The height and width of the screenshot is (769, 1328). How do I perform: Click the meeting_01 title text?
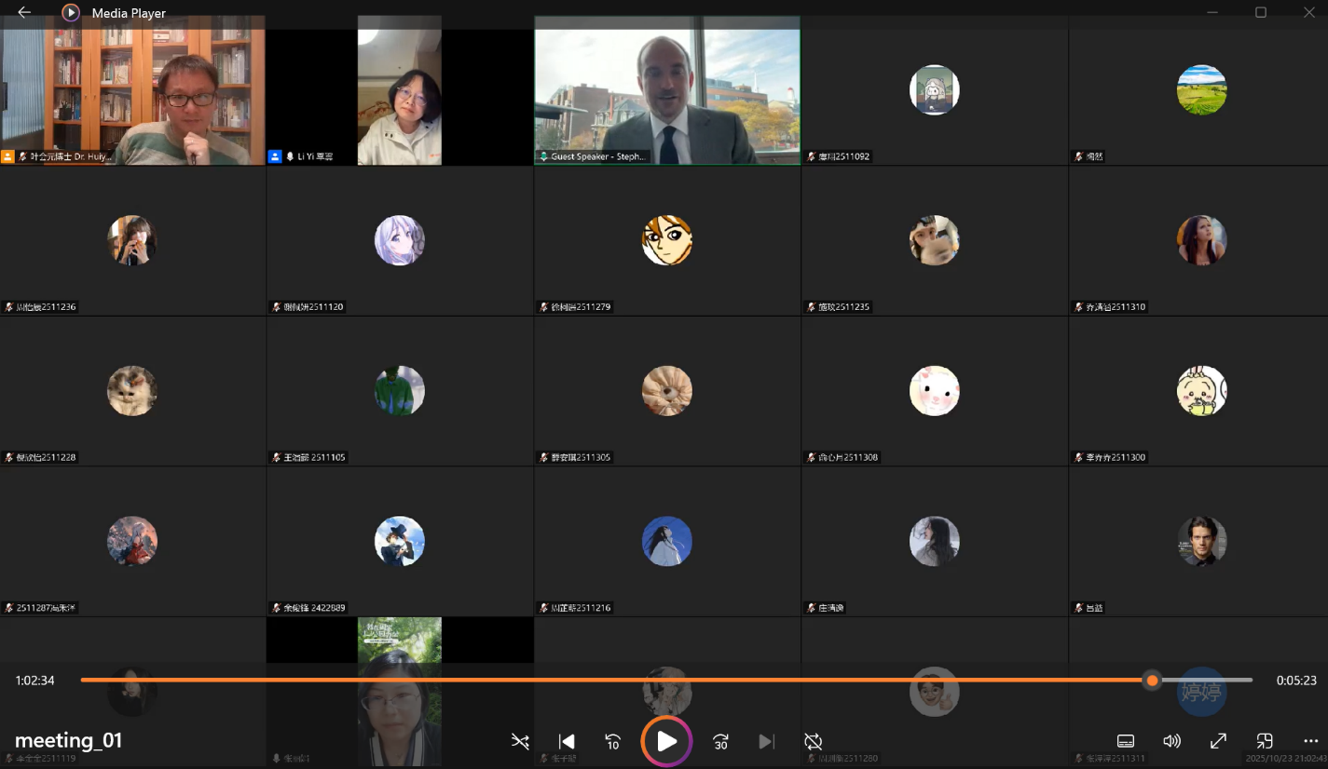click(x=68, y=740)
